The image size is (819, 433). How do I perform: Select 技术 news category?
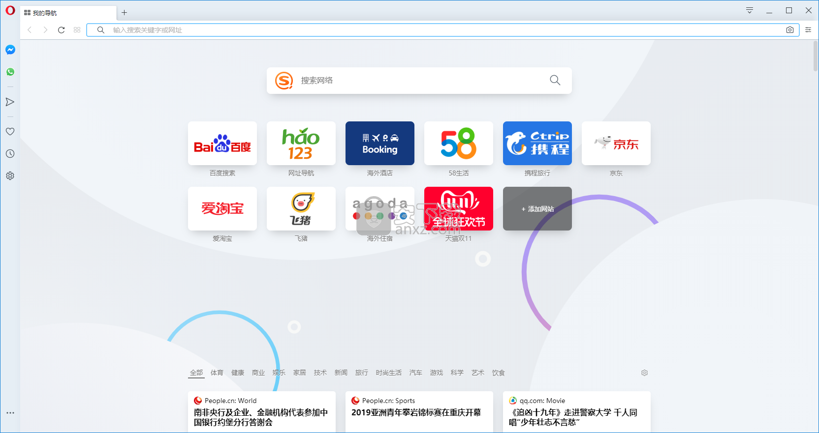pos(320,373)
